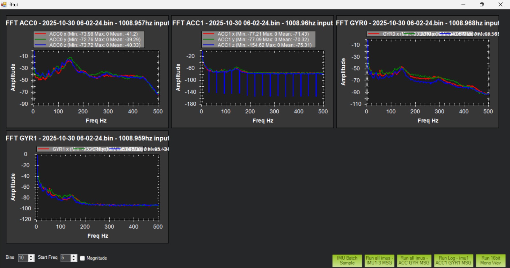The width and height of the screenshot is (510, 268).
Task: Click the fftui app icon in title bar
Action: [4, 4]
